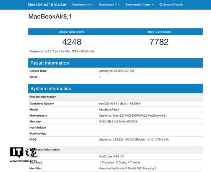Open the Geekbench Browser home link

(47, 5)
